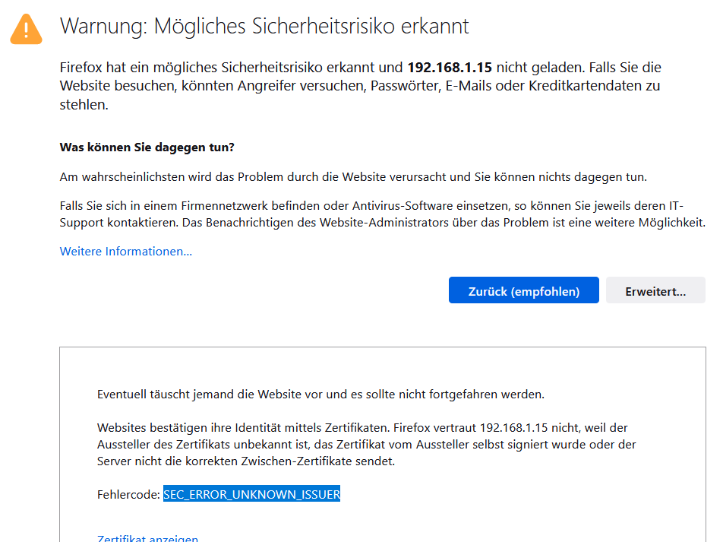Click the "Am wahrscheinlichsten wird das Problem" sentence
The height and width of the screenshot is (542, 723).
[x=352, y=176]
